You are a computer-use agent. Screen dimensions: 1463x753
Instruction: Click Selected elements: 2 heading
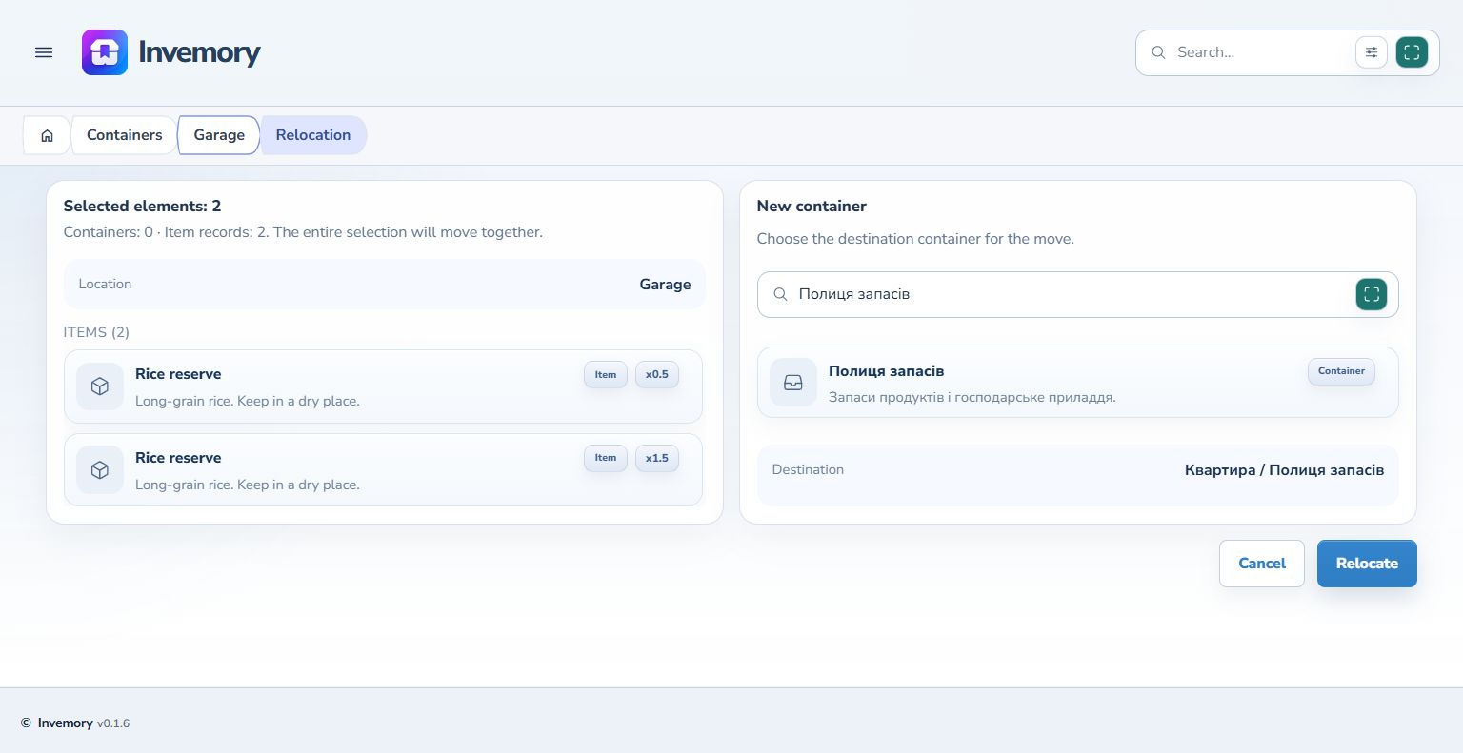point(142,207)
